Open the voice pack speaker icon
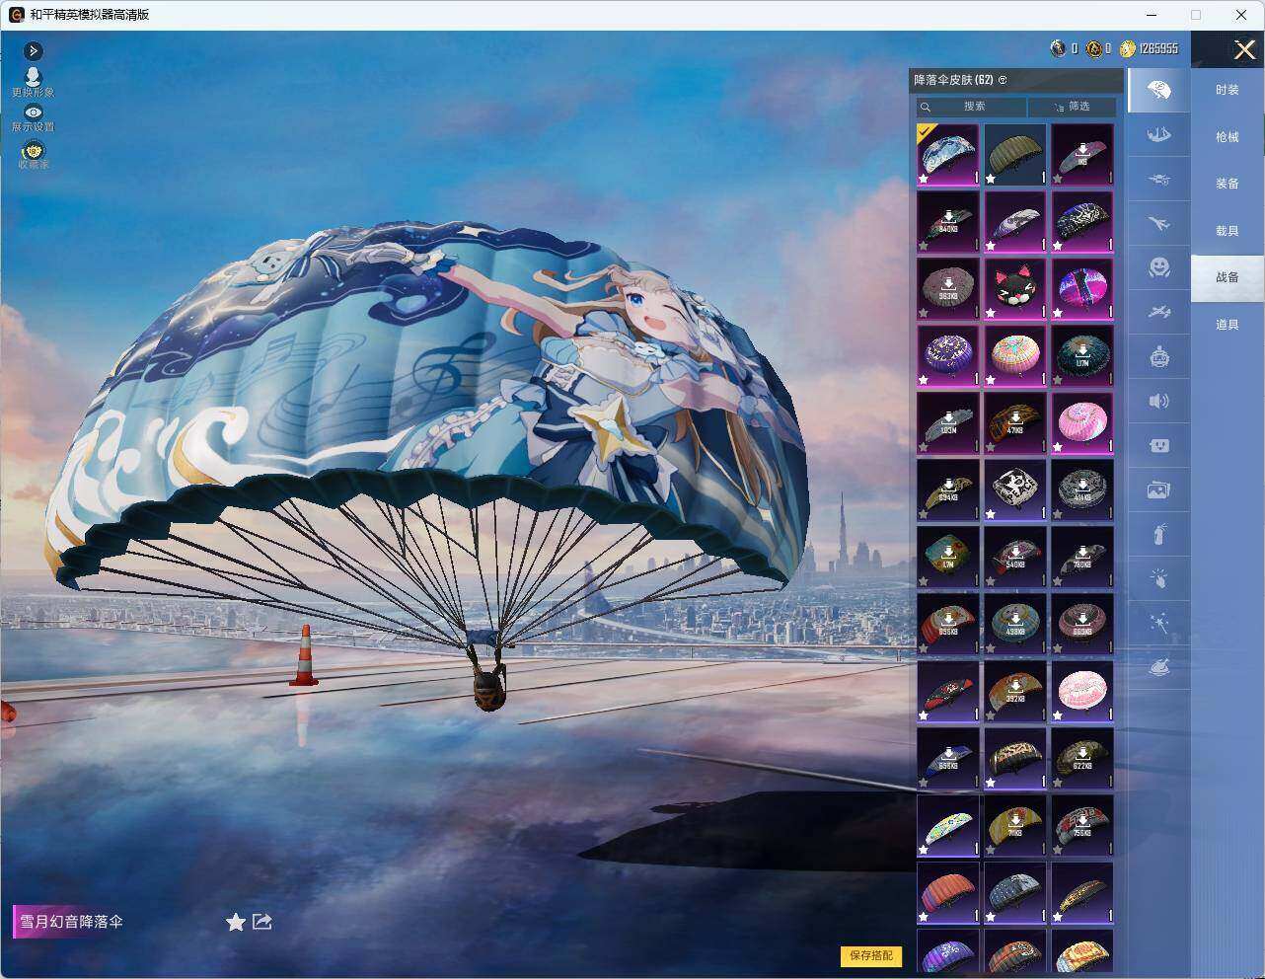Screen dimensions: 1265x979 pos(1159,401)
